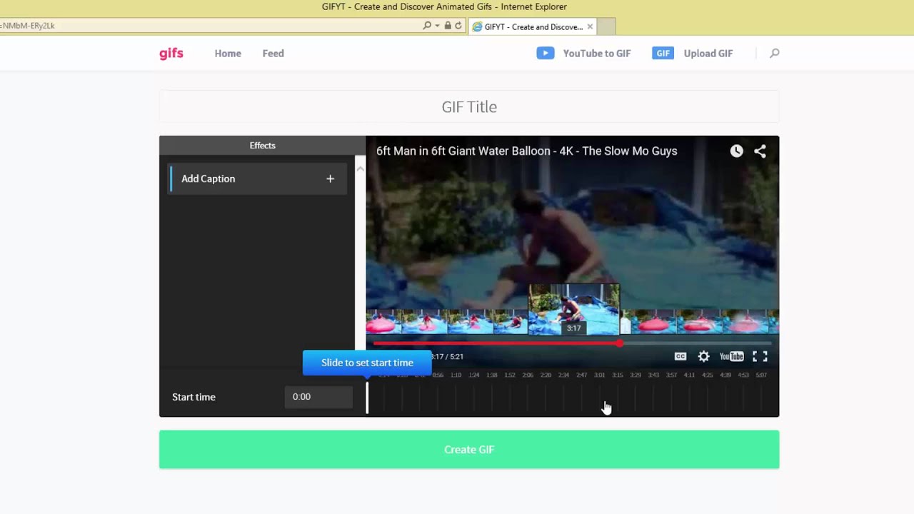Open the Feed page
This screenshot has height=514, width=914.
(x=273, y=54)
